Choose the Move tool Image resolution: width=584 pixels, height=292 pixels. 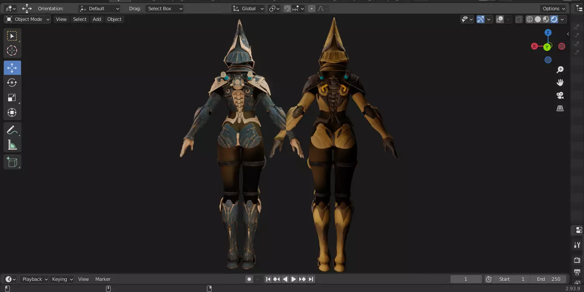[12, 68]
